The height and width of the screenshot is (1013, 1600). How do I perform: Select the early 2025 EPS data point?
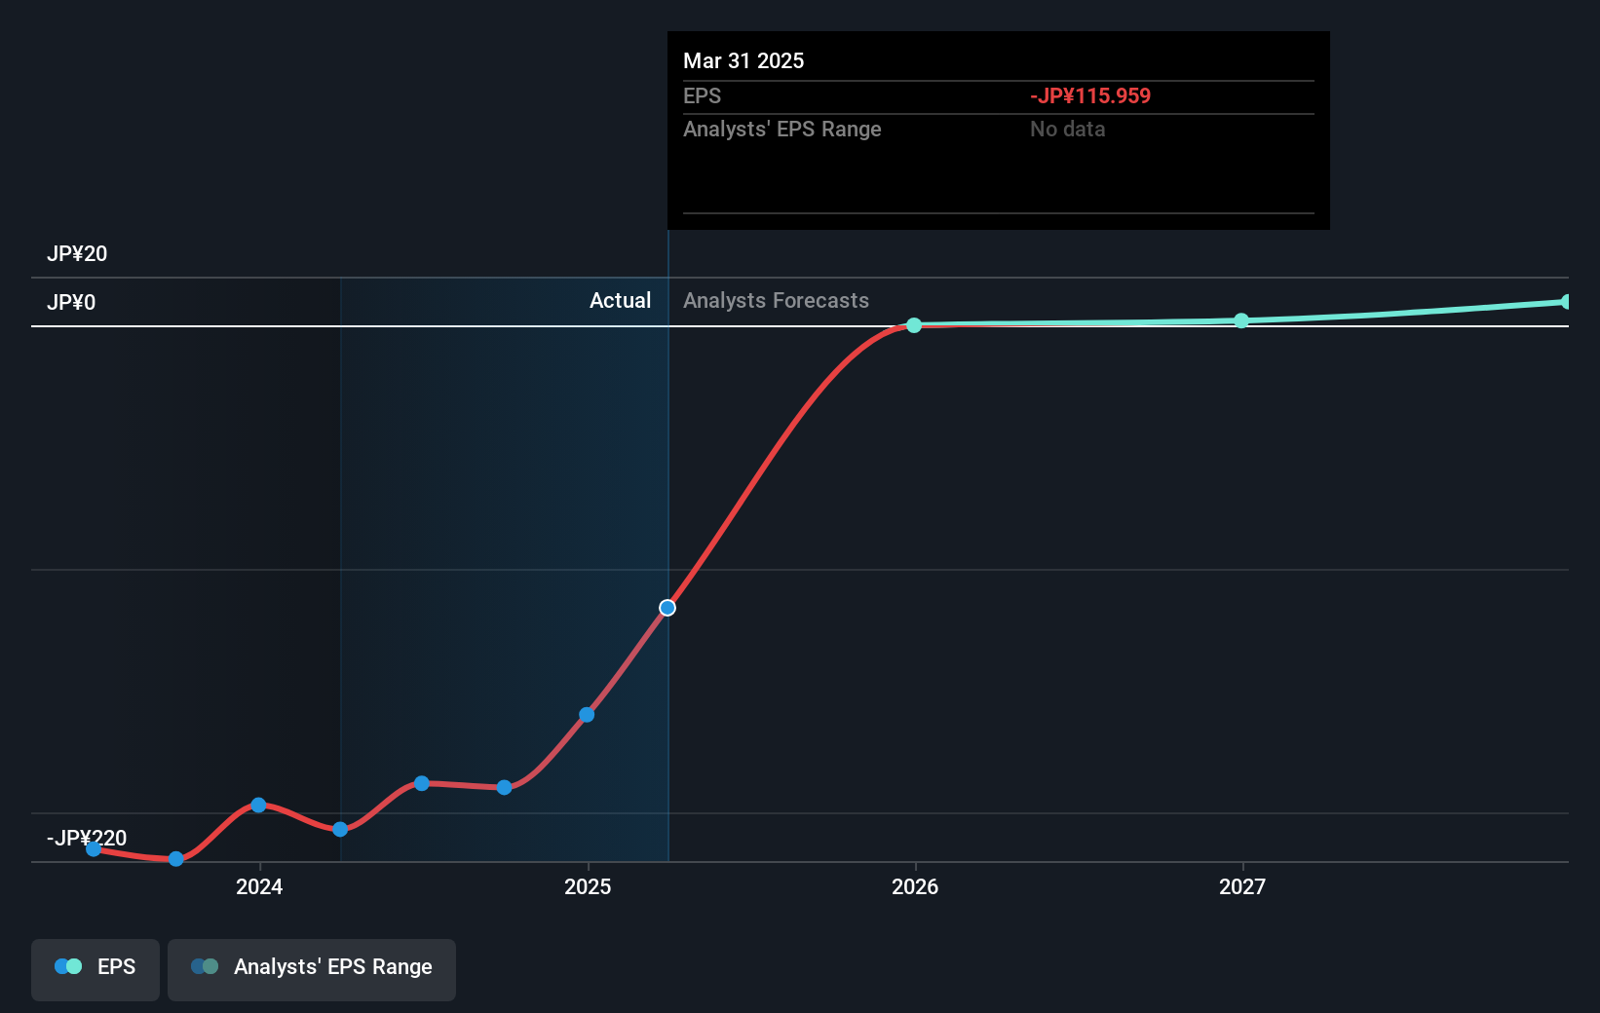587,715
